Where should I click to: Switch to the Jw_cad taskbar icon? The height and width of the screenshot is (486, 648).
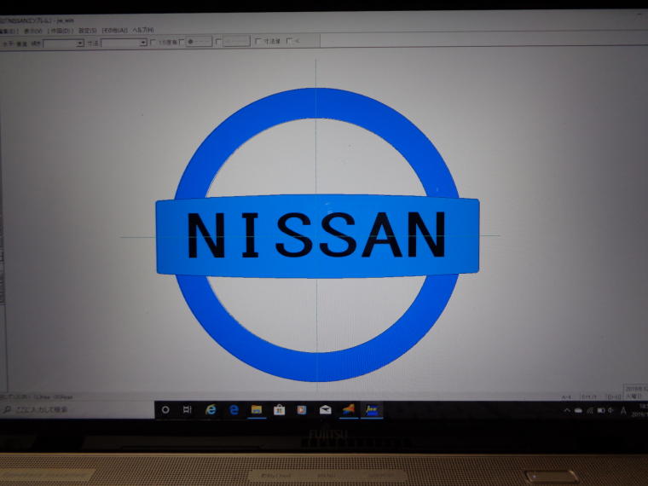(x=372, y=409)
